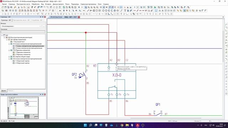Screen dimensions: 228x128
Task: Click the Значение input field
Action: tap(23, 32)
